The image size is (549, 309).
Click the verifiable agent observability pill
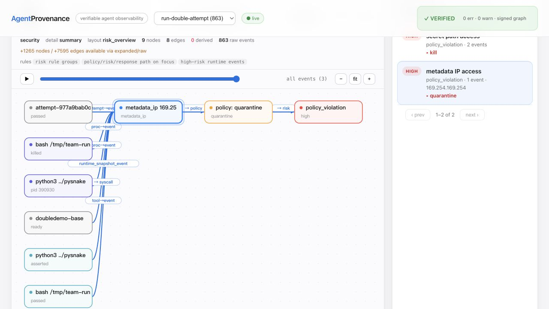112,18
